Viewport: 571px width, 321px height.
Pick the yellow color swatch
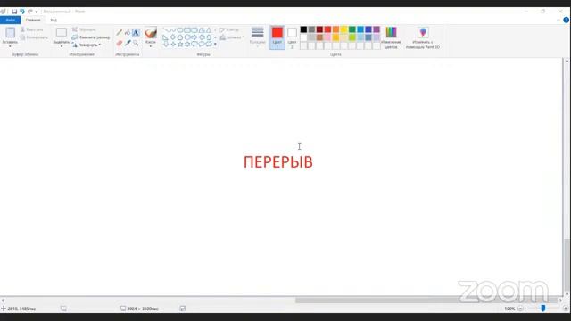pyautogui.click(x=343, y=29)
